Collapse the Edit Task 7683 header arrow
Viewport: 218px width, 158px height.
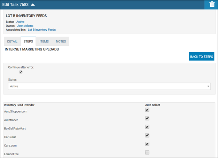(33, 5)
